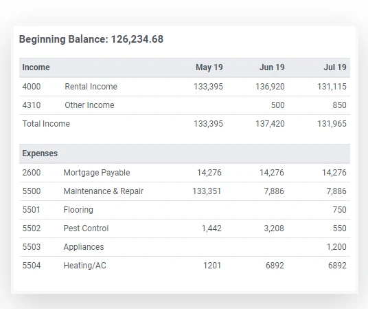Click the Rental Income row label
Image resolution: width=368 pixels, height=309 pixels.
coord(91,87)
